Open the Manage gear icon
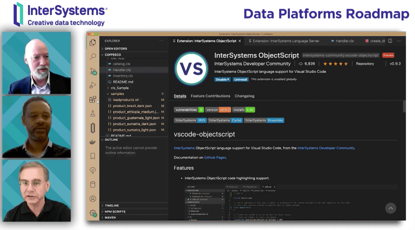Screen dimensions: 415x230 coord(93,213)
